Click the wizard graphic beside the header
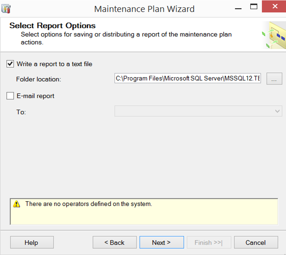This screenshot has width=286, height=255. pyautogui.click(x=274, y=35)
